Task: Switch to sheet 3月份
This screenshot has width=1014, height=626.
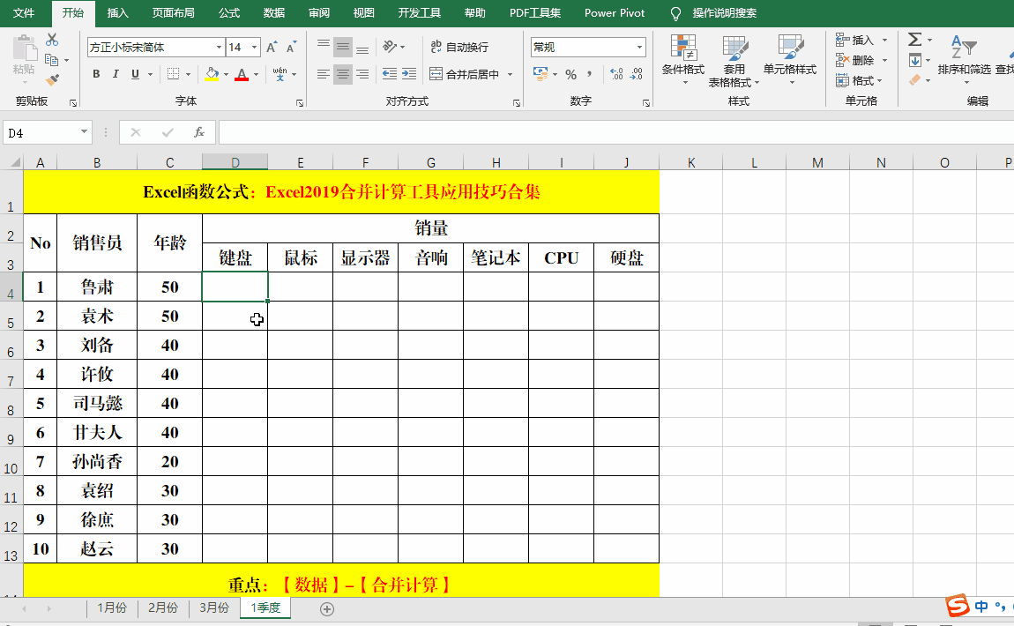Action: tap(214, 607)
